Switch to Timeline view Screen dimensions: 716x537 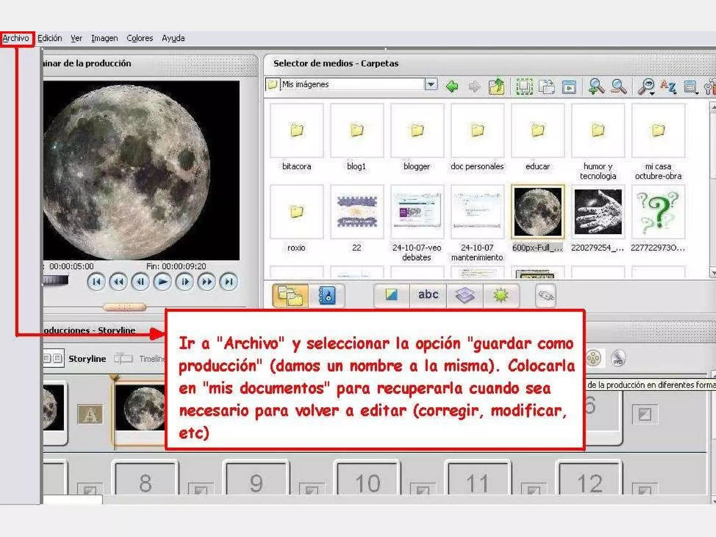click(151, 359)
